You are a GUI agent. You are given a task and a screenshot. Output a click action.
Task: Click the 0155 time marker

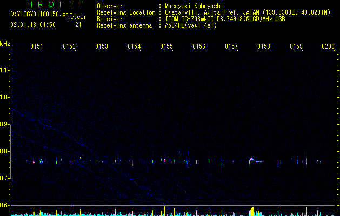click(166, 46)
